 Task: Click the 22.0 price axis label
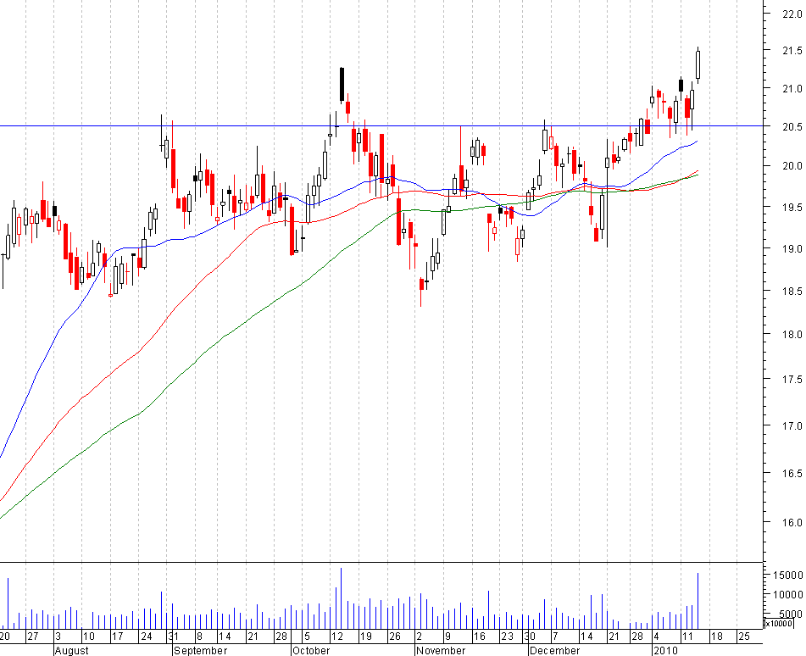click(792, 14)
